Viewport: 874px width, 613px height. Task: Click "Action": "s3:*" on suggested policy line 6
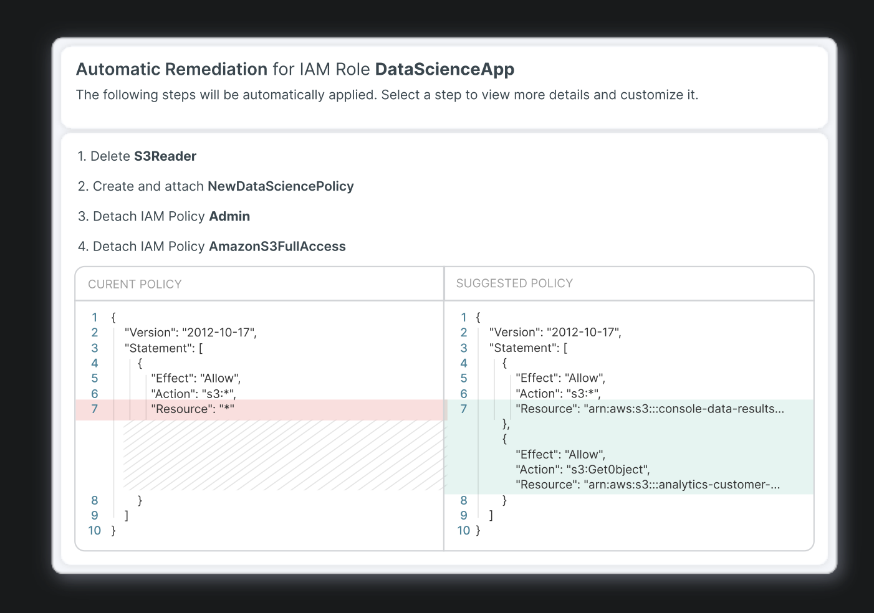coord(558,394)
